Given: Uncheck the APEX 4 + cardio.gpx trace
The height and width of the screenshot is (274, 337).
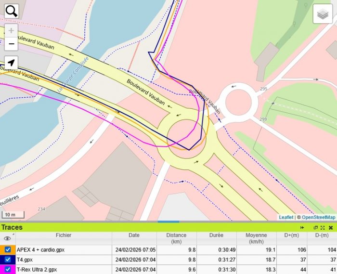Looking at the screenshot, I should (8, 250).
